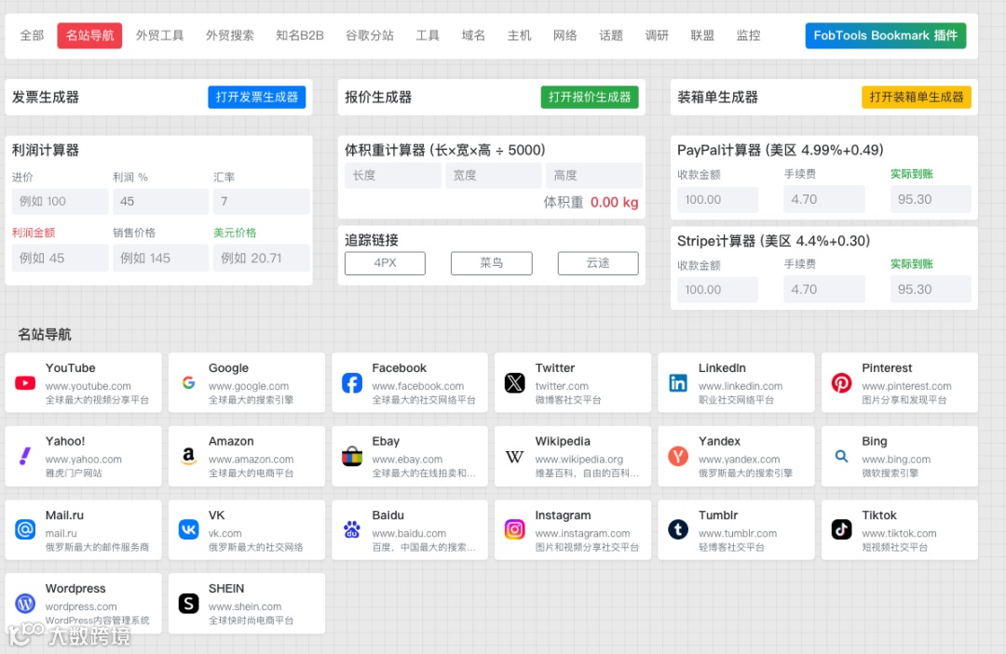Click the Wordpress logo icon
Viewport: 1006px width, 654px height.
coord(25,604)
